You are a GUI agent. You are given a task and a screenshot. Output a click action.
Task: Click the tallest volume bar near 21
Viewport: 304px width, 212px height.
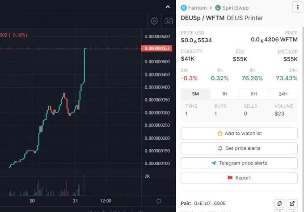tap(84, 184)
